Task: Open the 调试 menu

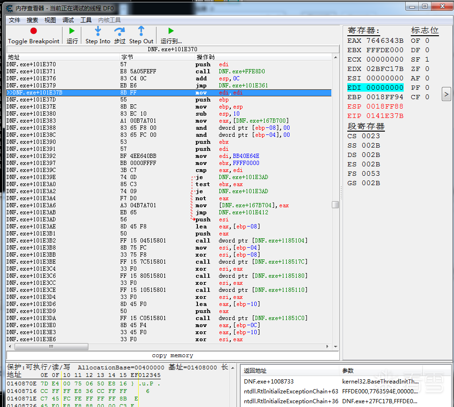Action: tap(68, 20)
